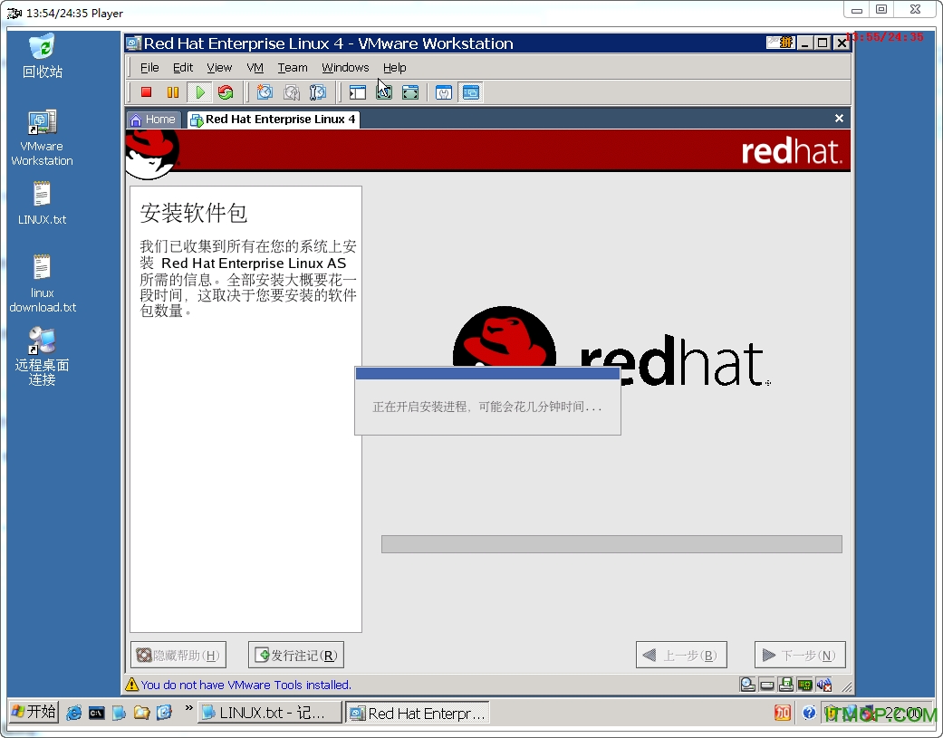Activate LINUX.txt Notepad taskbar button
This screenshot has height=738, width=943.
coord(269,713)
